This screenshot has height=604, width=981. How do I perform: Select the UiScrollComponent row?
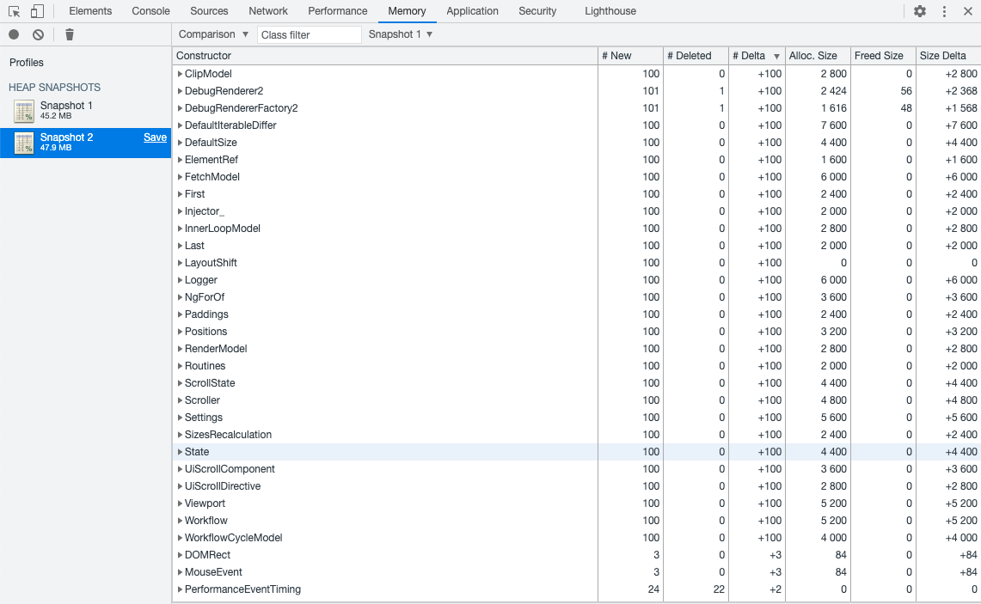576,469
